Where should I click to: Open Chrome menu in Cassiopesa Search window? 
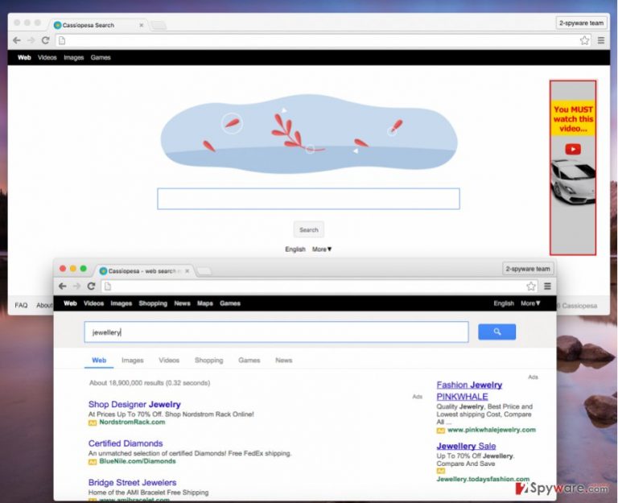pyautogui.click(x=600, y=40)
